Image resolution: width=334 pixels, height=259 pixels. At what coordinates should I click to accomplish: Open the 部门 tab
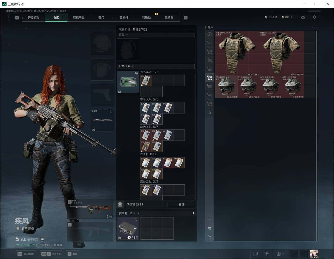(x=101, y=17)
